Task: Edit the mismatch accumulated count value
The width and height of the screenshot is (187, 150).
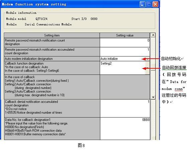Action: 125,52
